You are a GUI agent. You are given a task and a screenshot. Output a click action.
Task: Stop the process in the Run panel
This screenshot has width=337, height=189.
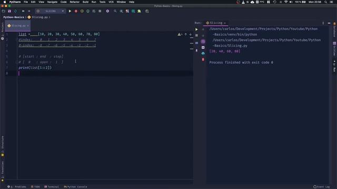point(196,35)
